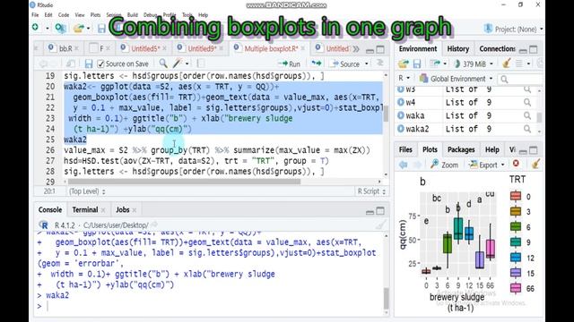
Task: Show more editor tabs with double chevron
Action: click(356, 49)
